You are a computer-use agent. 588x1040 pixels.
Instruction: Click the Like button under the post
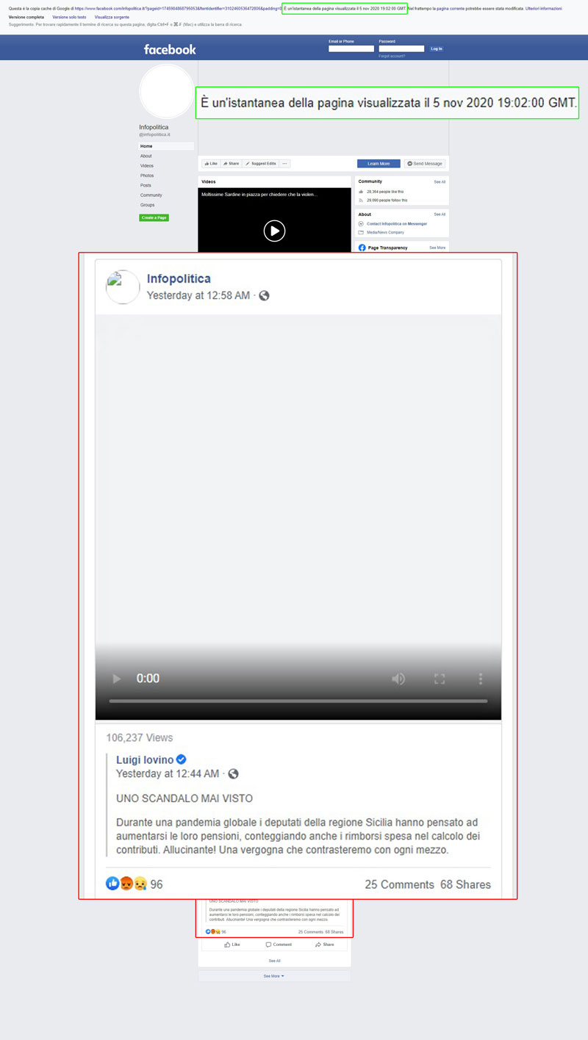tap(232, 945)
